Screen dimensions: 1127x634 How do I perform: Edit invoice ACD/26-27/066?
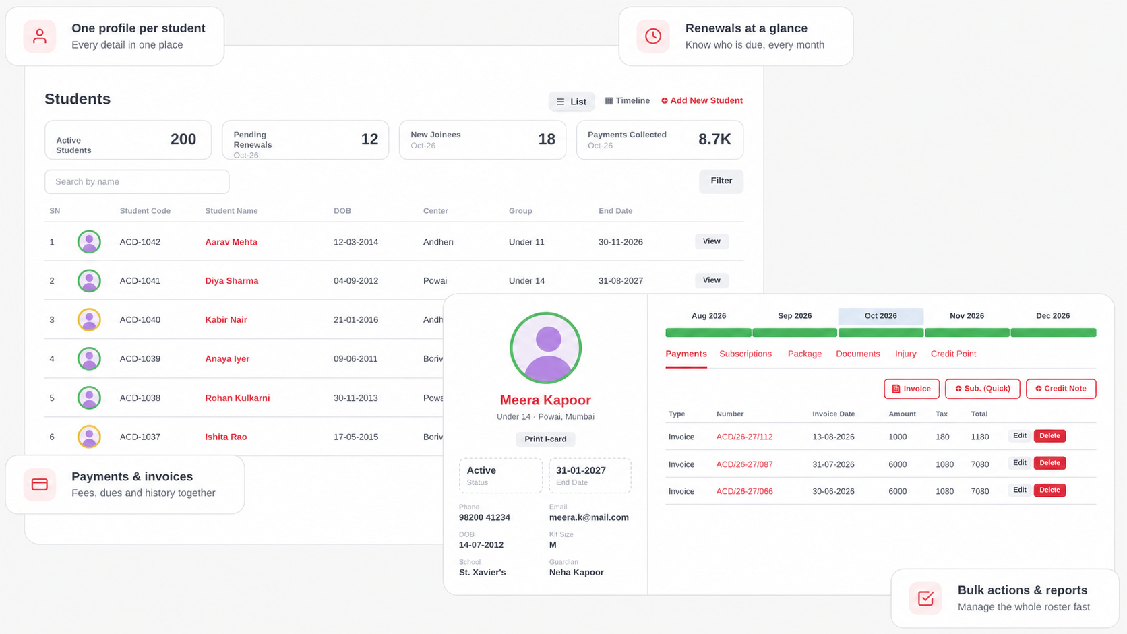(x=1020, y=490)
